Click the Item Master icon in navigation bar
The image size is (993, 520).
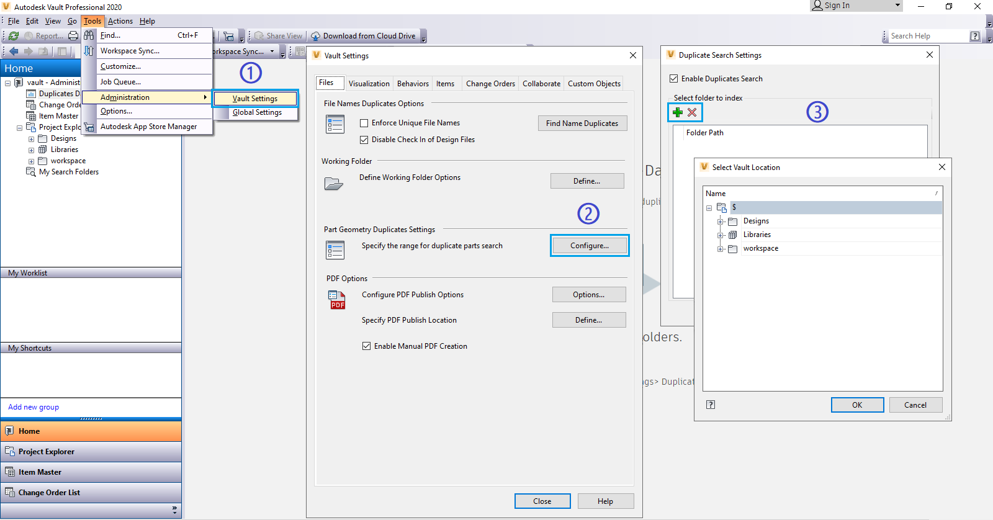click(x=10, y=472)
